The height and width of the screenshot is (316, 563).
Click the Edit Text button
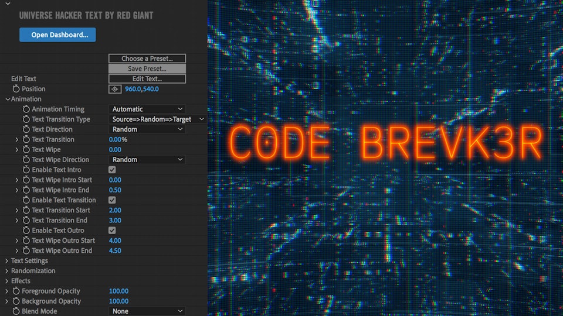[x=147, y=79]
